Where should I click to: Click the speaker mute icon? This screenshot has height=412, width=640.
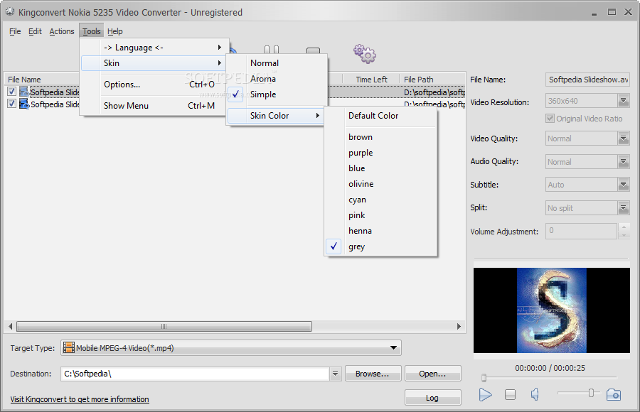point(535,394)
